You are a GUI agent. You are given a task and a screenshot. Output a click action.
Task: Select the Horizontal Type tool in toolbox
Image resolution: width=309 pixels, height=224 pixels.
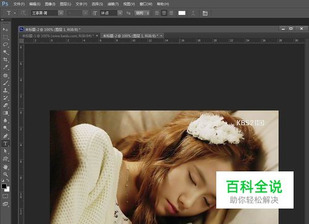click(x=6, y=144)
